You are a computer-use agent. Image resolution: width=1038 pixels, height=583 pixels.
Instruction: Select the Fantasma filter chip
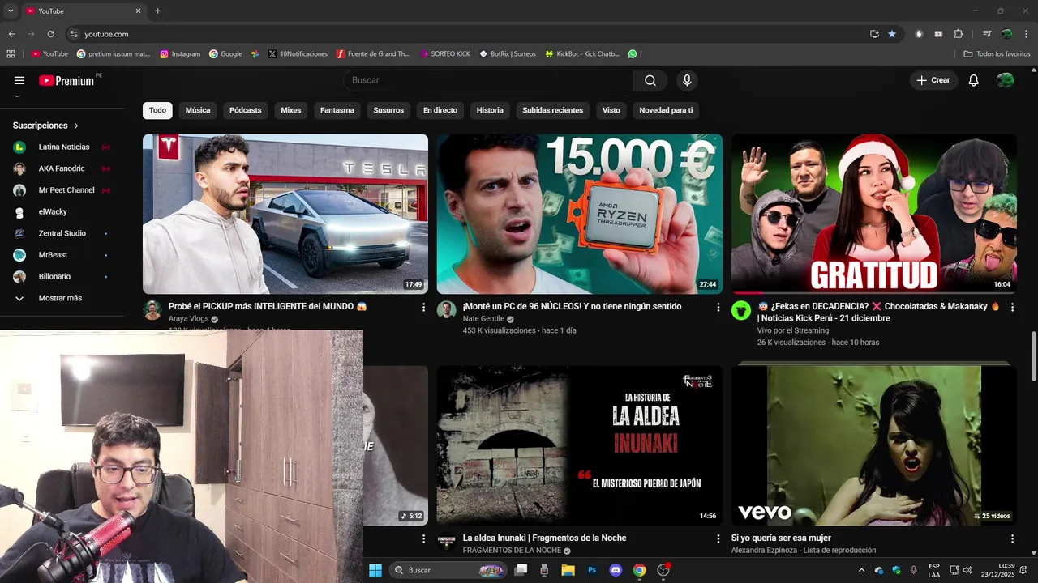click(x=337, y=110)
